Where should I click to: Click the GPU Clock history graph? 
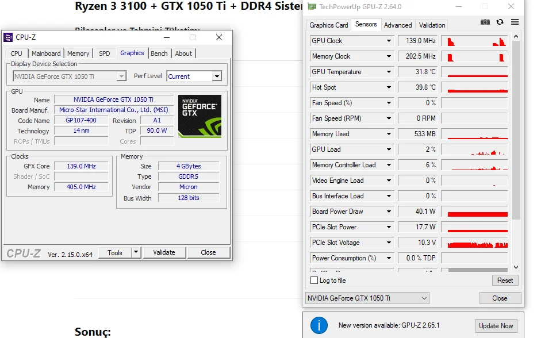(x=474, y=41)
